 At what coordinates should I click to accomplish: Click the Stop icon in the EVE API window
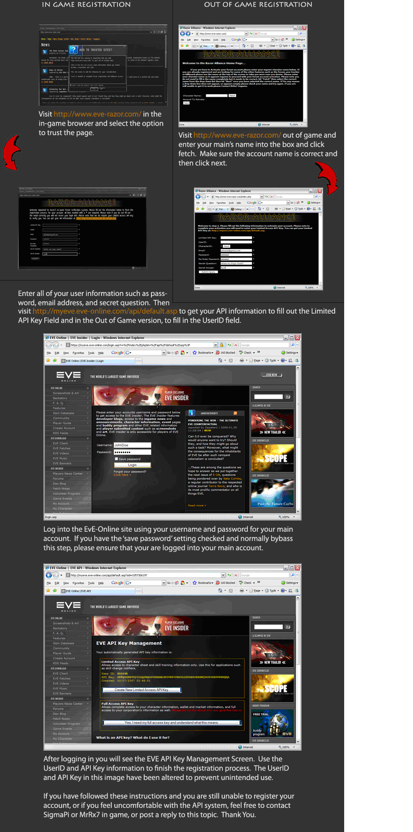coord(236,575)
